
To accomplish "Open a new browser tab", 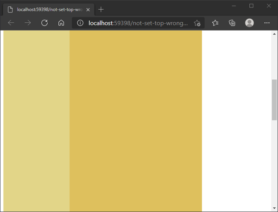I will click(x=101, y=9).
